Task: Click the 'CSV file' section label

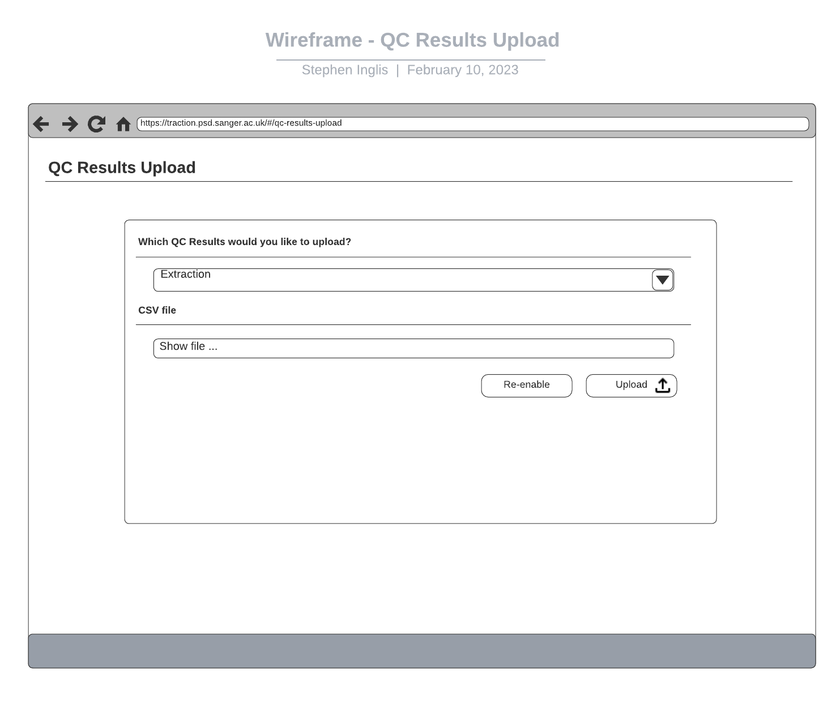Action: [x=157, y=310]
